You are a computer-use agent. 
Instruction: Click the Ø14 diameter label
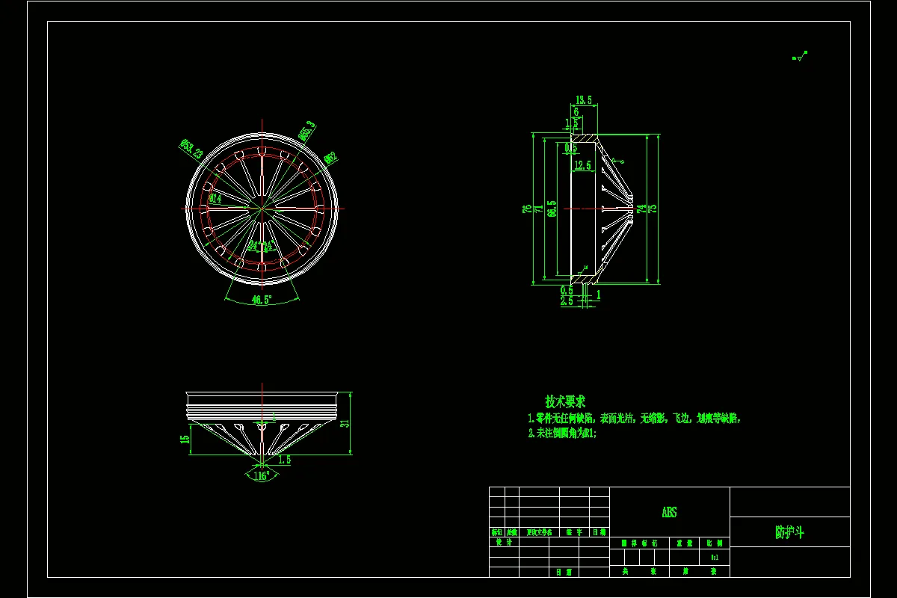215,199
